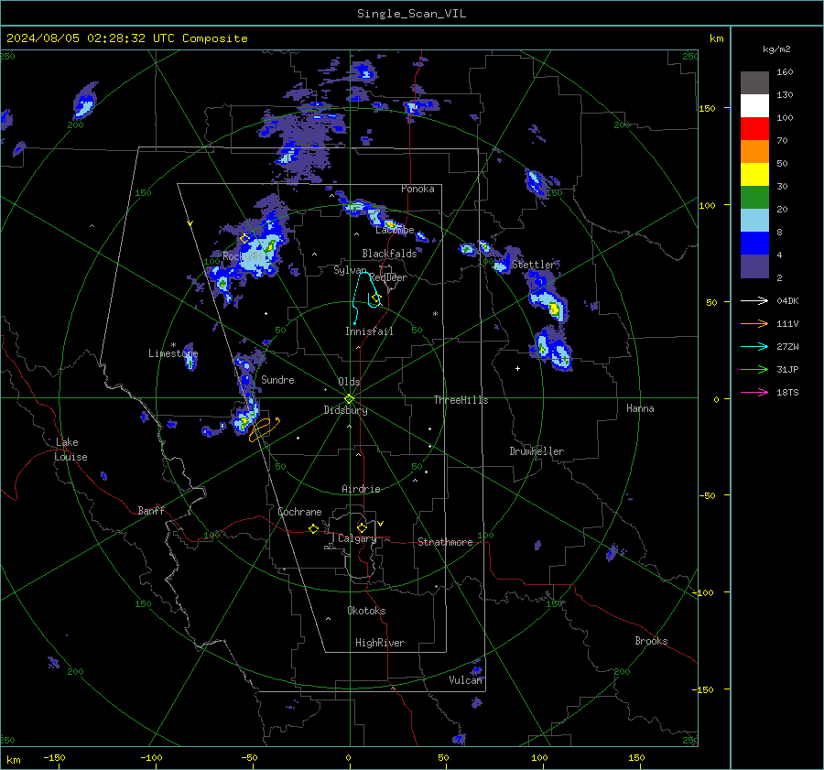Click the gray 130–160 color swatch
The width and height of the screenshot is (824, 770).
754,83
